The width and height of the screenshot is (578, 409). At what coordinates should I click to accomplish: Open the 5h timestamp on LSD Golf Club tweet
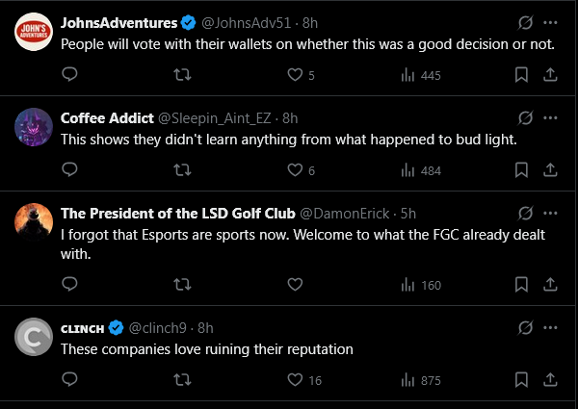[x=407, y=213]
